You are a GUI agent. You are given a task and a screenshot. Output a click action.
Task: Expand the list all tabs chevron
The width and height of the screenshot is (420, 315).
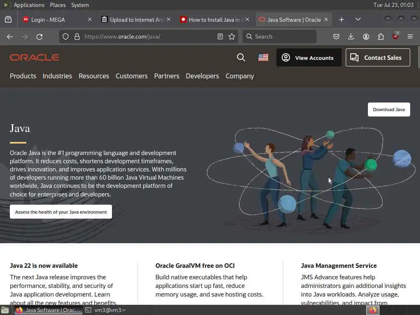pos(358,20)
